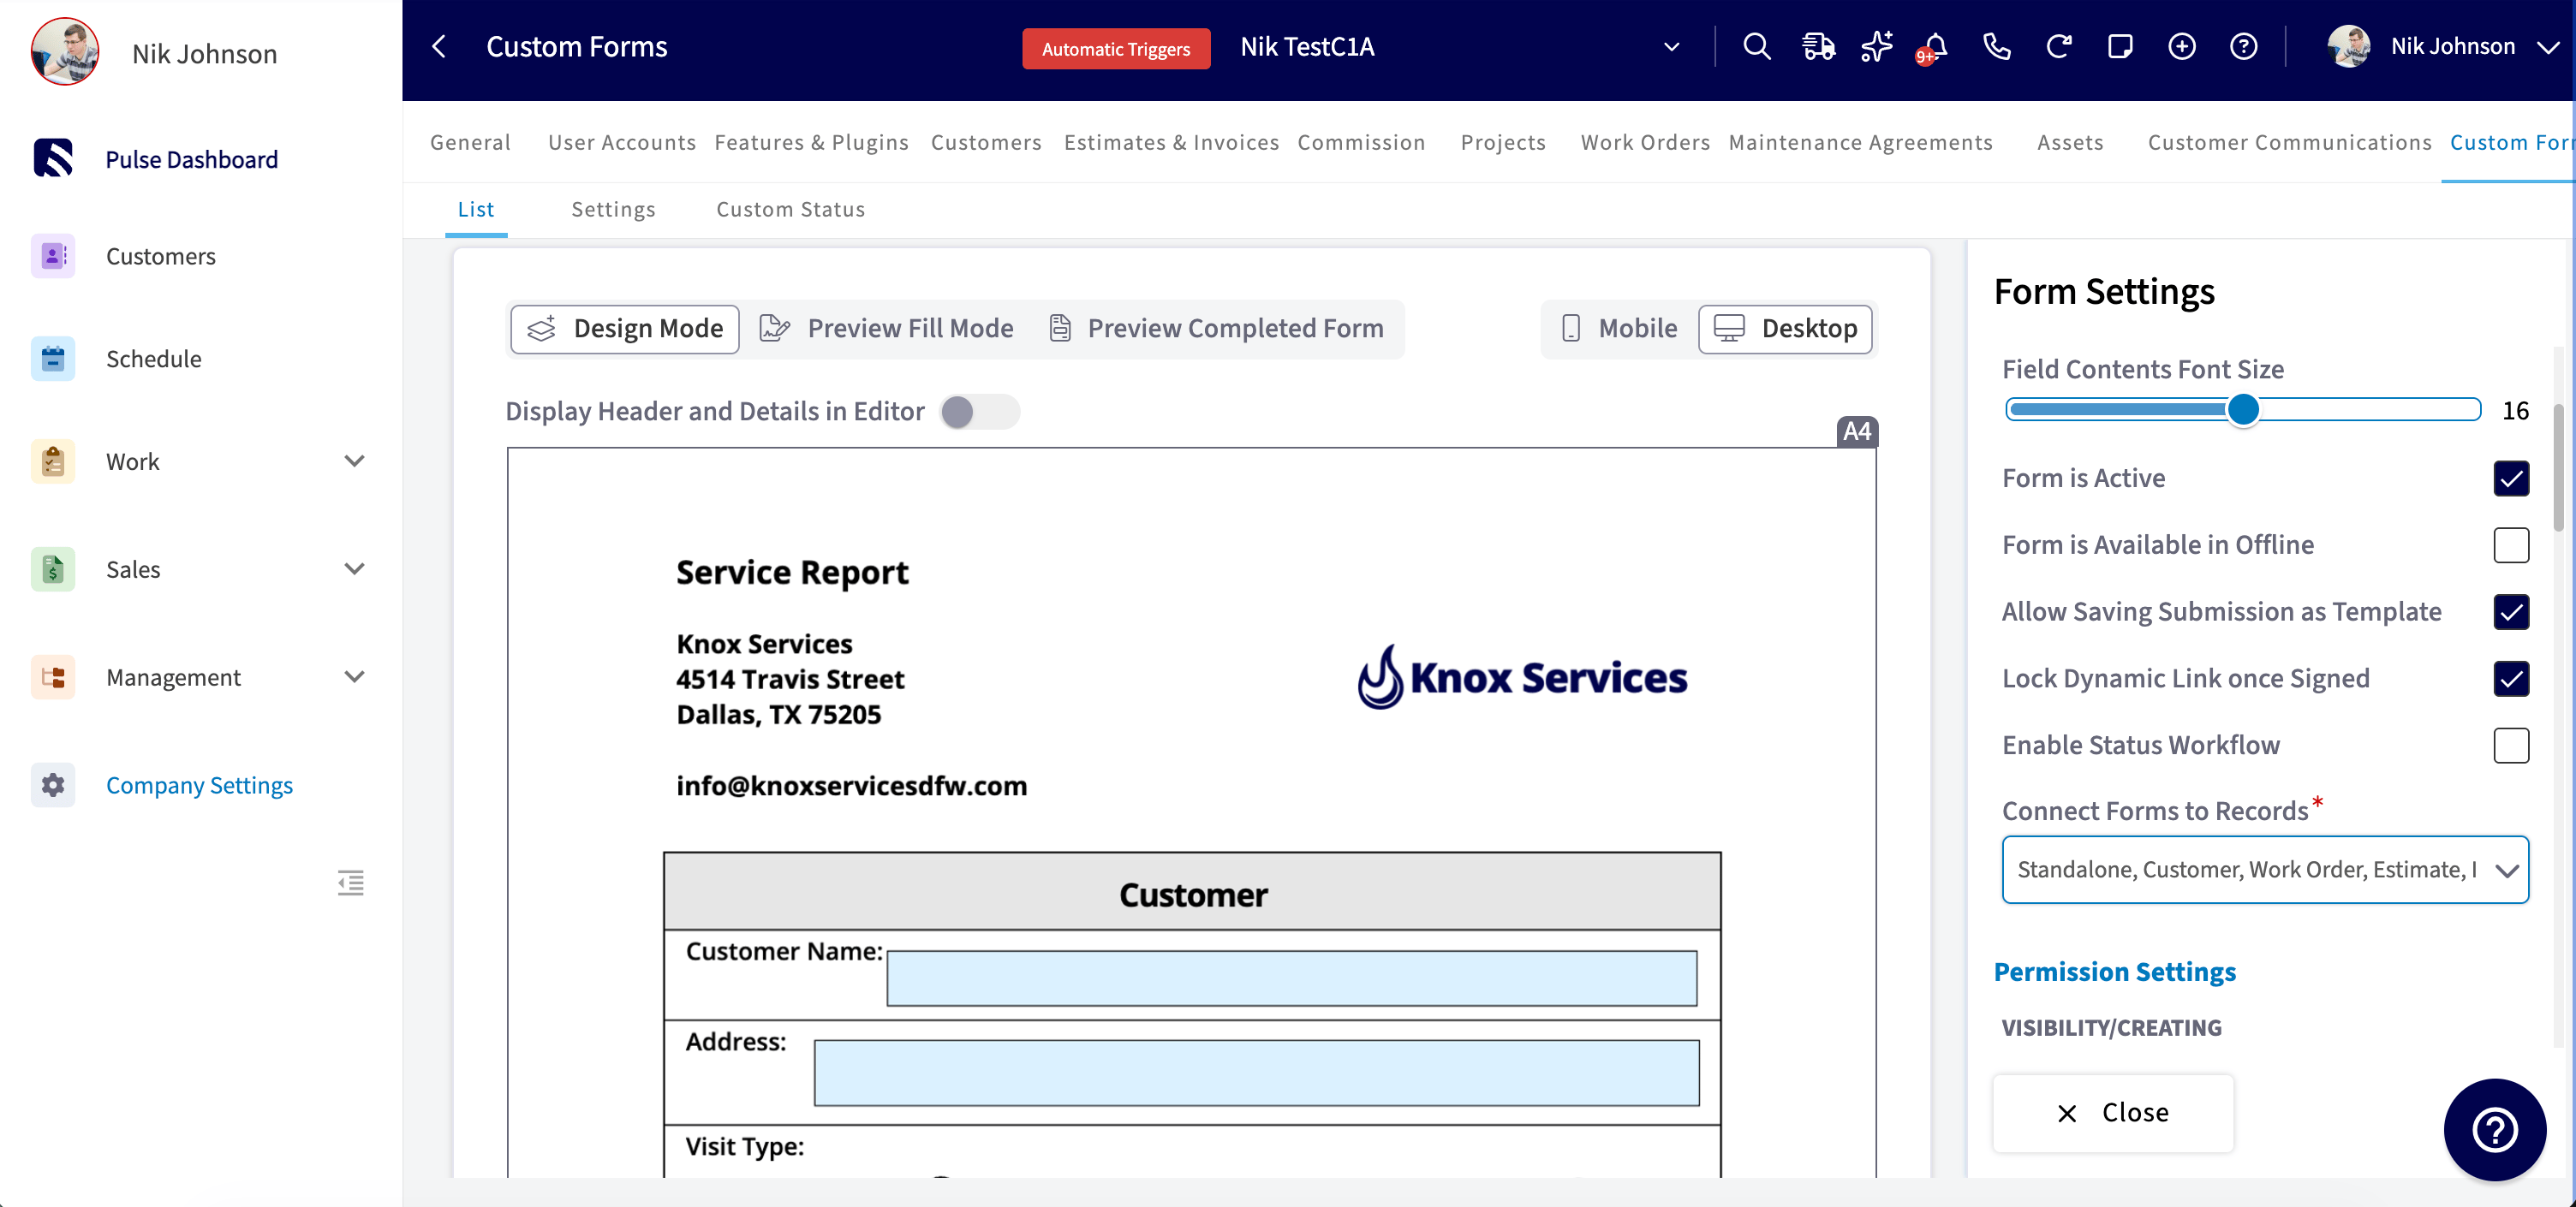Open the help question icon in header
The image size is (2576, 1207).
tap(2244, 47)
